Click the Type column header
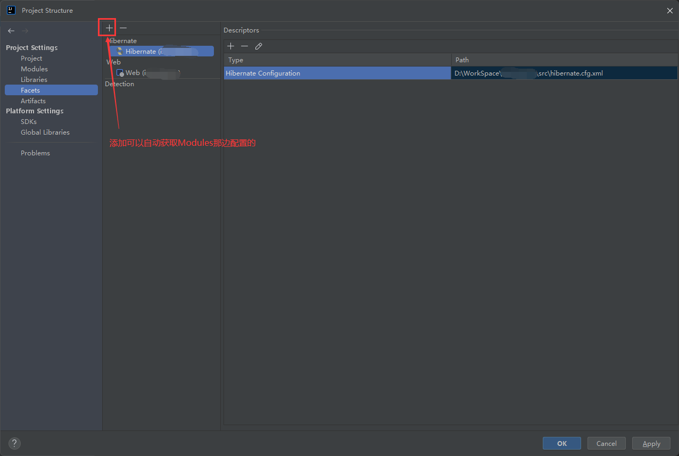Image resolution: width=679 pixels, height=456 pixels. pos(337,60)
